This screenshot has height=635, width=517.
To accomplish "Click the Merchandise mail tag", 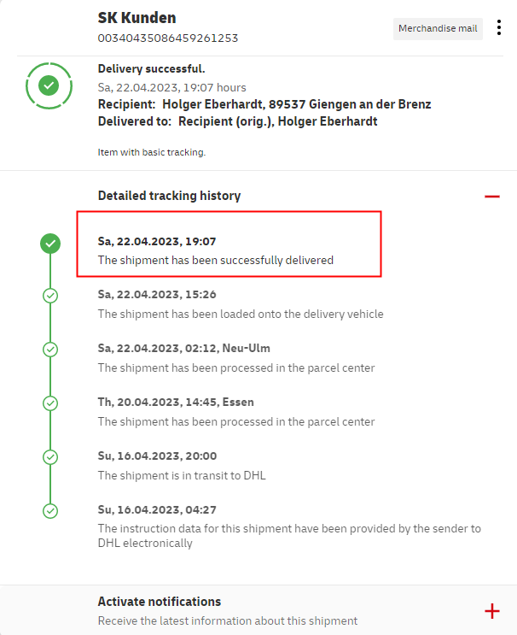I will pyautogui.click(x=438, y=28).
